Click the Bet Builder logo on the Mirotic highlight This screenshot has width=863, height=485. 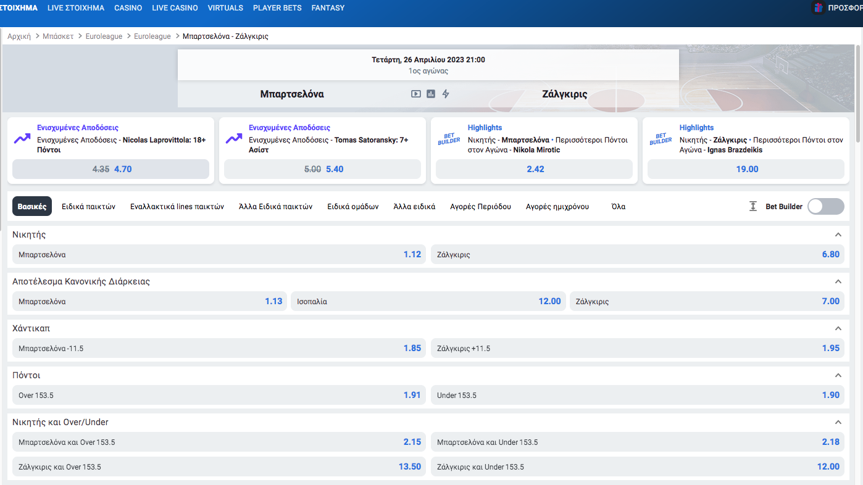449,139
